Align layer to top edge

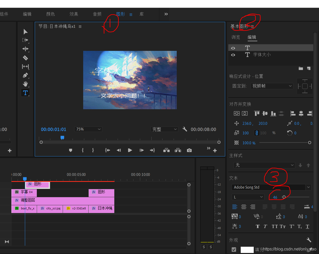[257, 113]
